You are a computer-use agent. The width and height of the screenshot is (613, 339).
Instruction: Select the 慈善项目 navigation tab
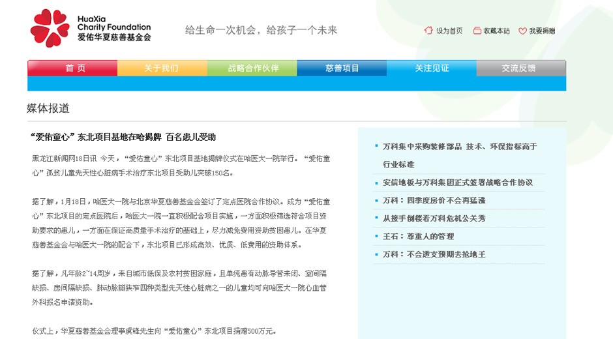(x=342, y=68)
